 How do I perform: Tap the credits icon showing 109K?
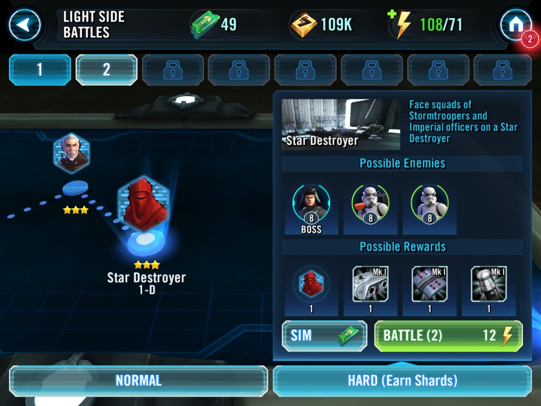(304, 25)
